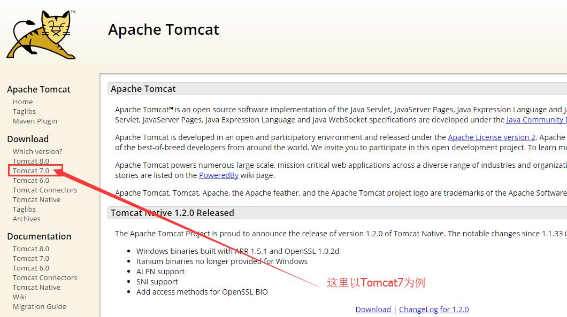Open the Migration Guide link
Viewport: 567px width, 317px height.
tap(40, 306)
